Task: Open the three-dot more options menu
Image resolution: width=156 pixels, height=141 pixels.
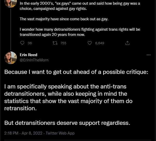Action: (x=148, y=55)
